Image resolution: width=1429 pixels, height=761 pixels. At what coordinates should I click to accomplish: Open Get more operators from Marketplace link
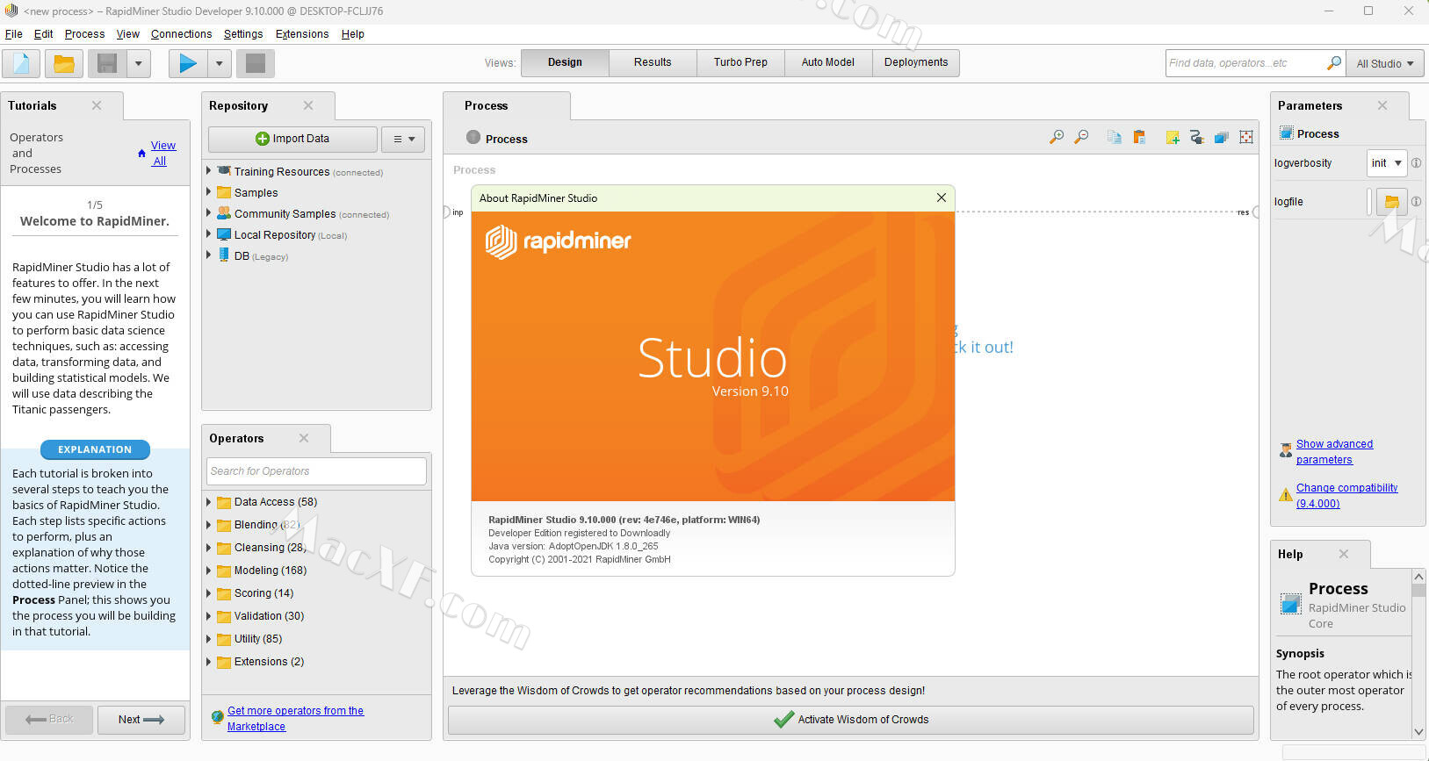tap(295, 719)
